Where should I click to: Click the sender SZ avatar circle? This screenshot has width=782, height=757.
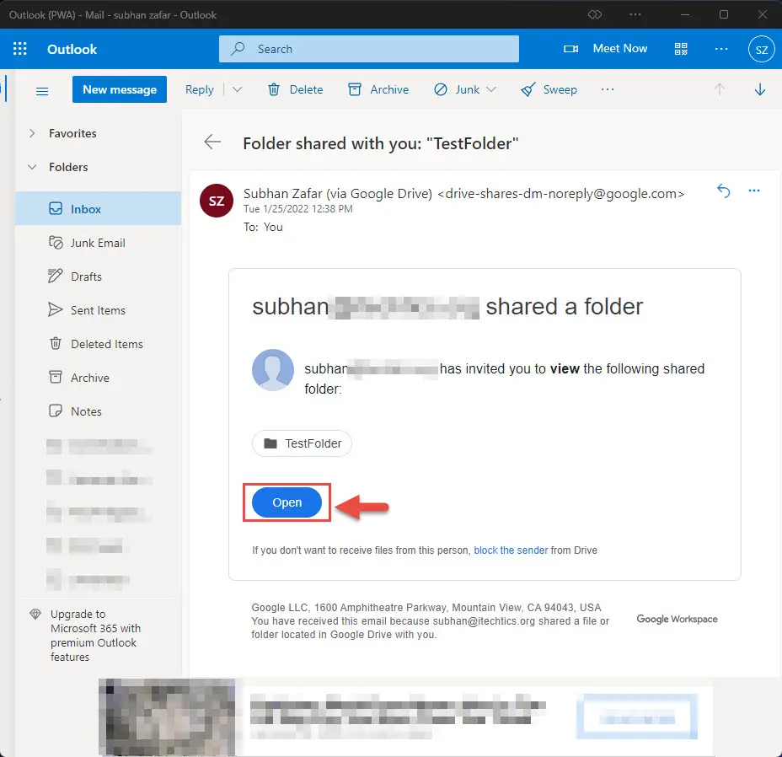pos(216,201)
